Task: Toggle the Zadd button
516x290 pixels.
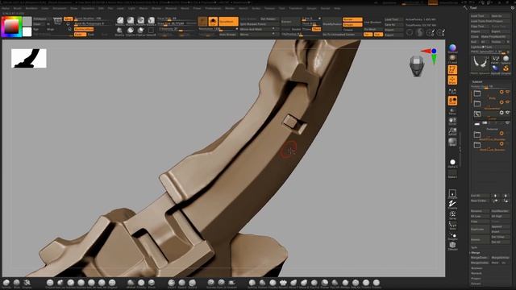Action: 80,34
